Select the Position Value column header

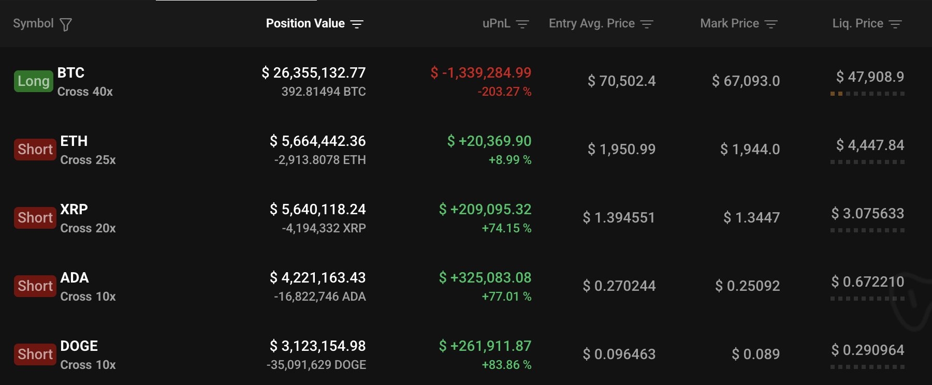pyautogui.click(x=305, y=23)
